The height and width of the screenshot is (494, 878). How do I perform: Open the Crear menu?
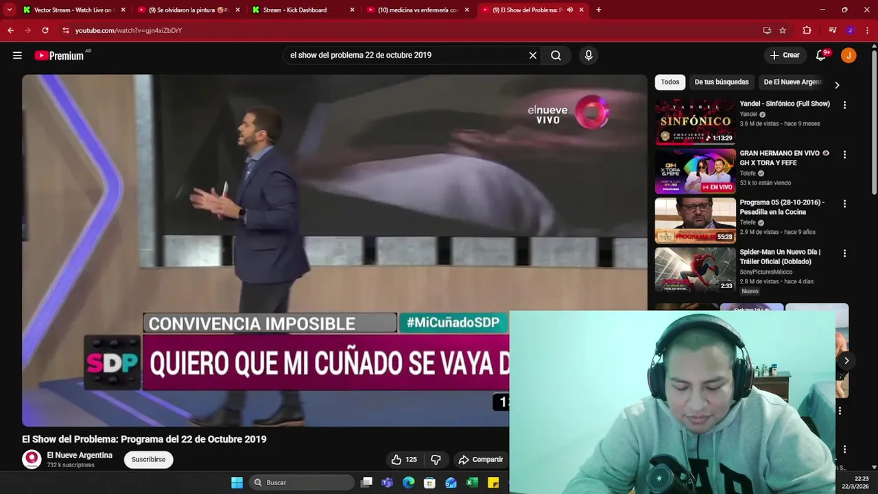coord(785,56)
